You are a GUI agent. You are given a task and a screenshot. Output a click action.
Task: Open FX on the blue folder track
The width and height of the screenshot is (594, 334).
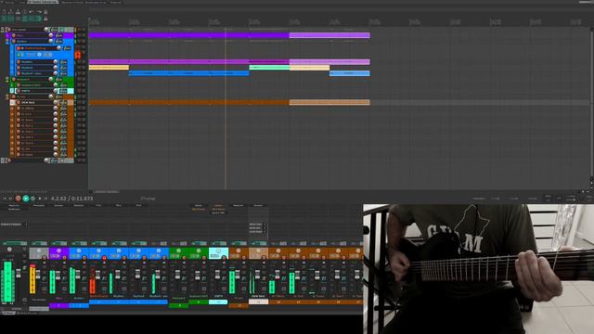pyautogui.click(x=59, y=41)
